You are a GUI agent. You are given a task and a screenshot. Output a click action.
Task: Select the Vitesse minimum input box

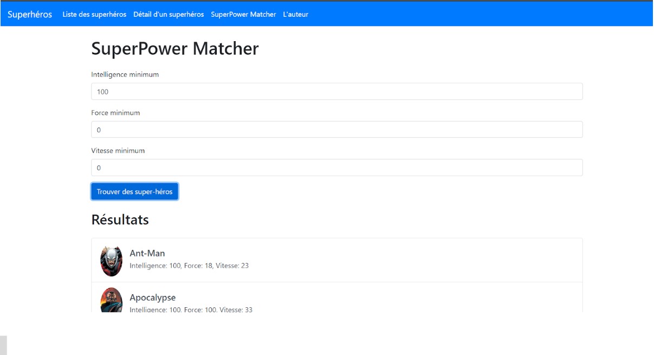[x=336, y=167]
